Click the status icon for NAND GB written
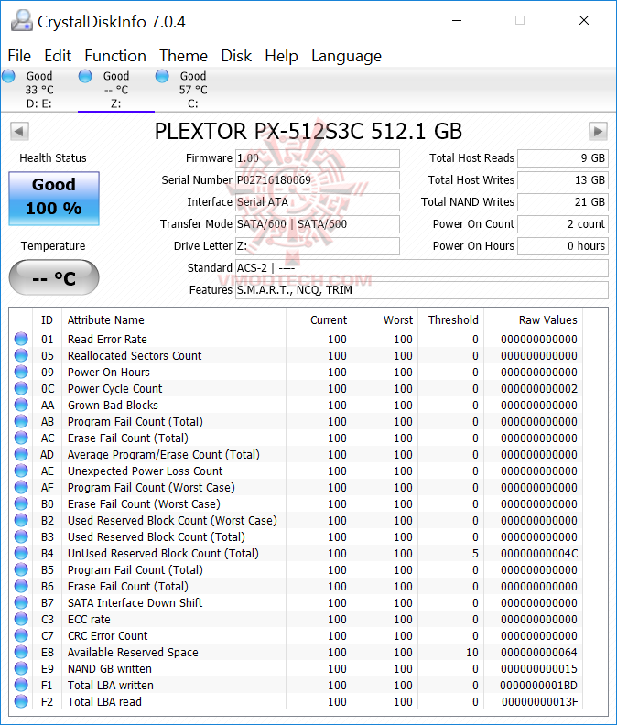This screenshot has width=617, height=725. [x=21, y=668]
